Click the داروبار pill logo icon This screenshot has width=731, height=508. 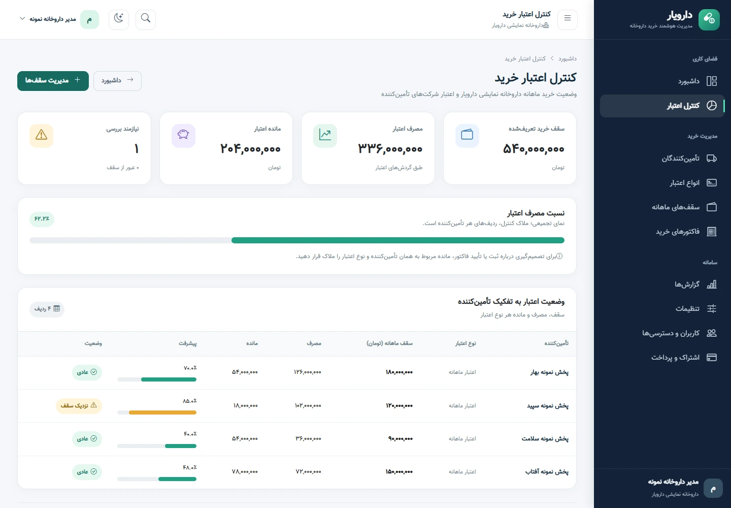(x=709, y=20)
